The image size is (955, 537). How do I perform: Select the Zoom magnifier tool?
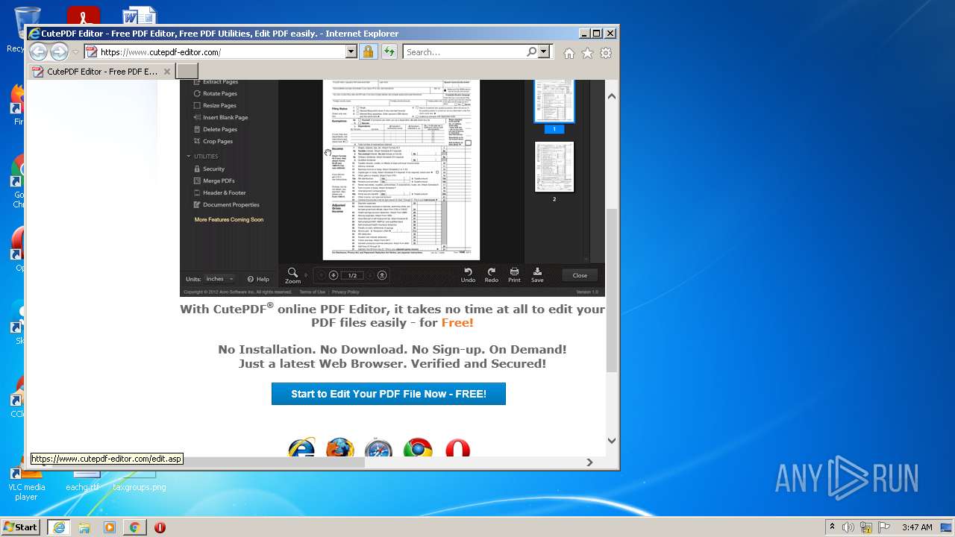[293, 275]
